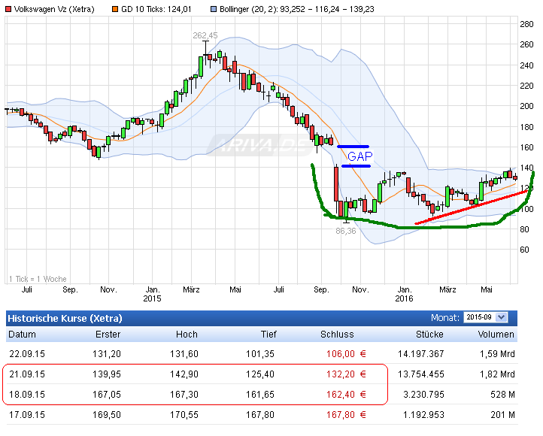
Task: Select the Volkswagen Vz (Xetra) legend label
Action: [54, 9]
